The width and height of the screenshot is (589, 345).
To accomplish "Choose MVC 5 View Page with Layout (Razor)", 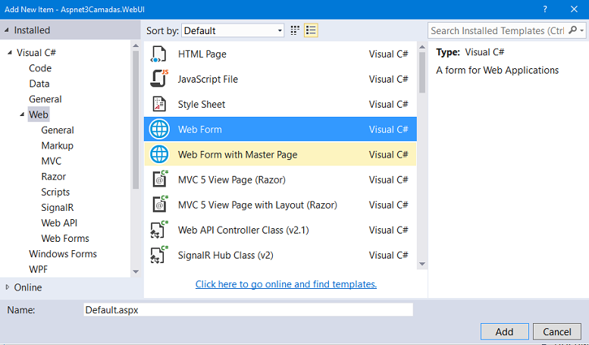I will pos(280,205).
